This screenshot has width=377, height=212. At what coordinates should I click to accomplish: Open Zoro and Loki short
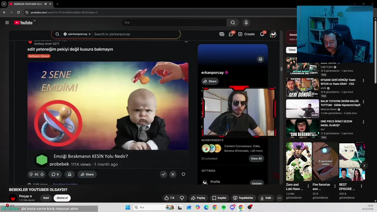pos(299,162)
